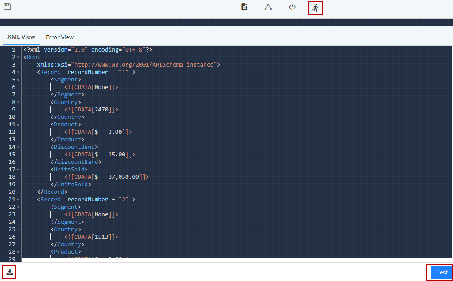Fold the Segment element on line 5
The width and height of the screenshot is (453, 281).
[18, 80]
